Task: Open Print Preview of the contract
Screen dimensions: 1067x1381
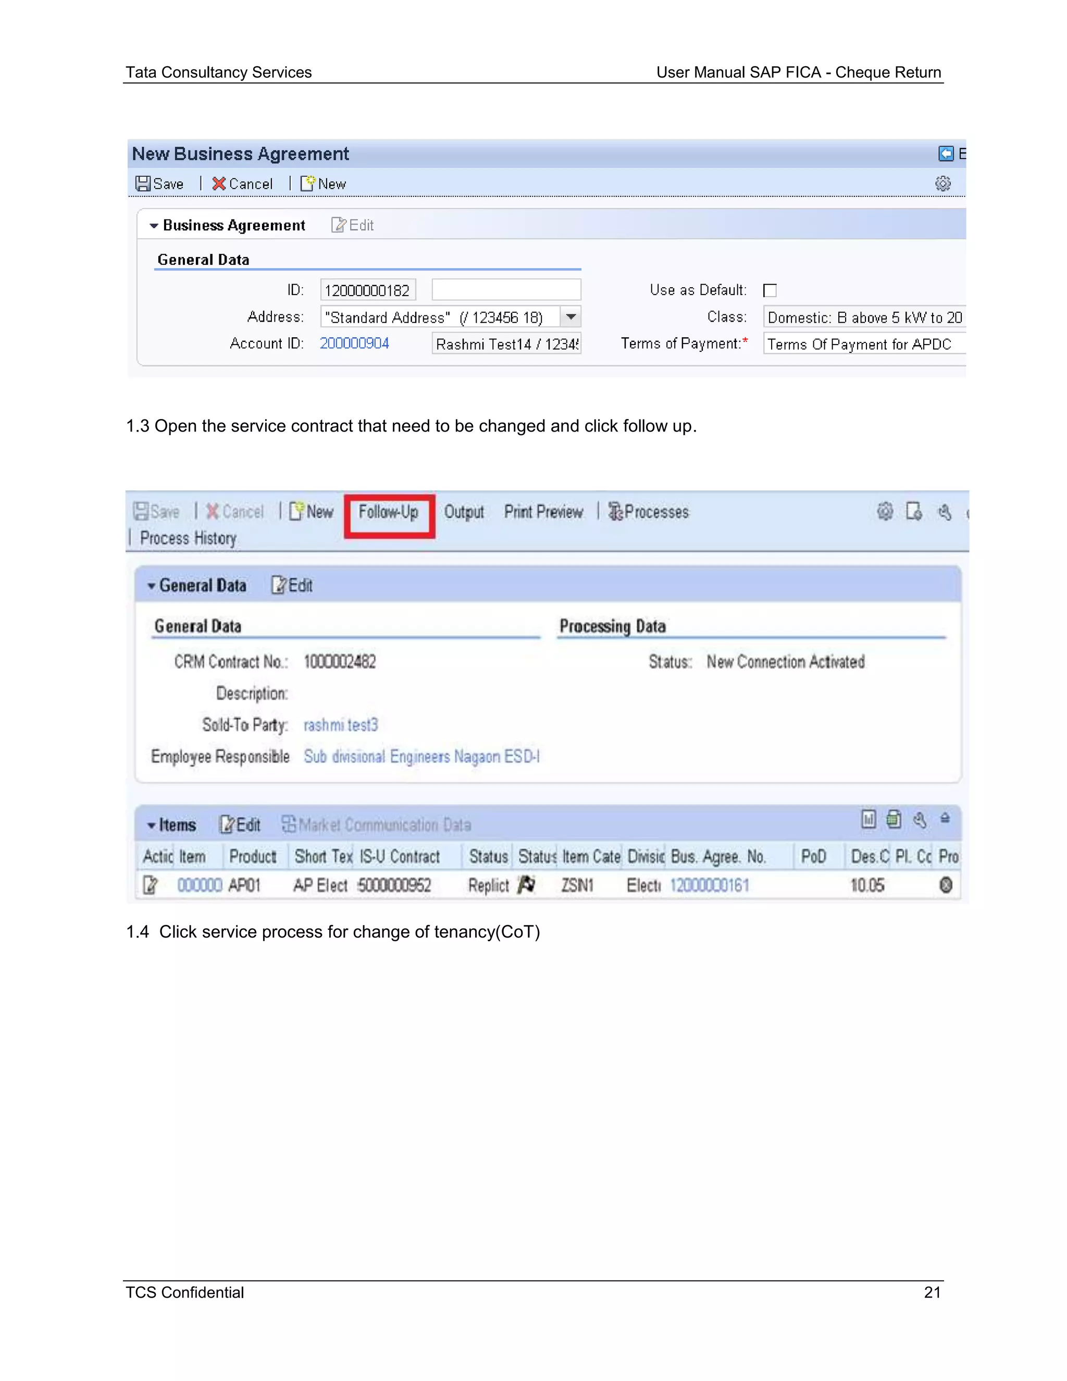Action: click(x=543, y=512)
